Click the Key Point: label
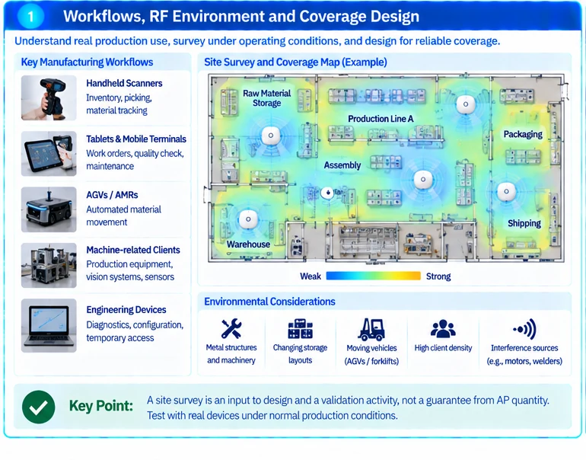Viewport: 586px width, 460px height. coord(101,406)
